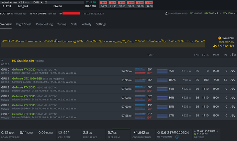237x141 pixels.
Task: Click the 493.93 MH/s hashrate value
Action: click(223, 46)
